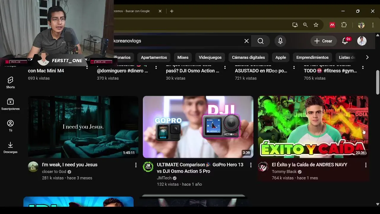This screenshot has height=214, width=380.
Task: Open the account avatar menu
Action: point(362,41)
